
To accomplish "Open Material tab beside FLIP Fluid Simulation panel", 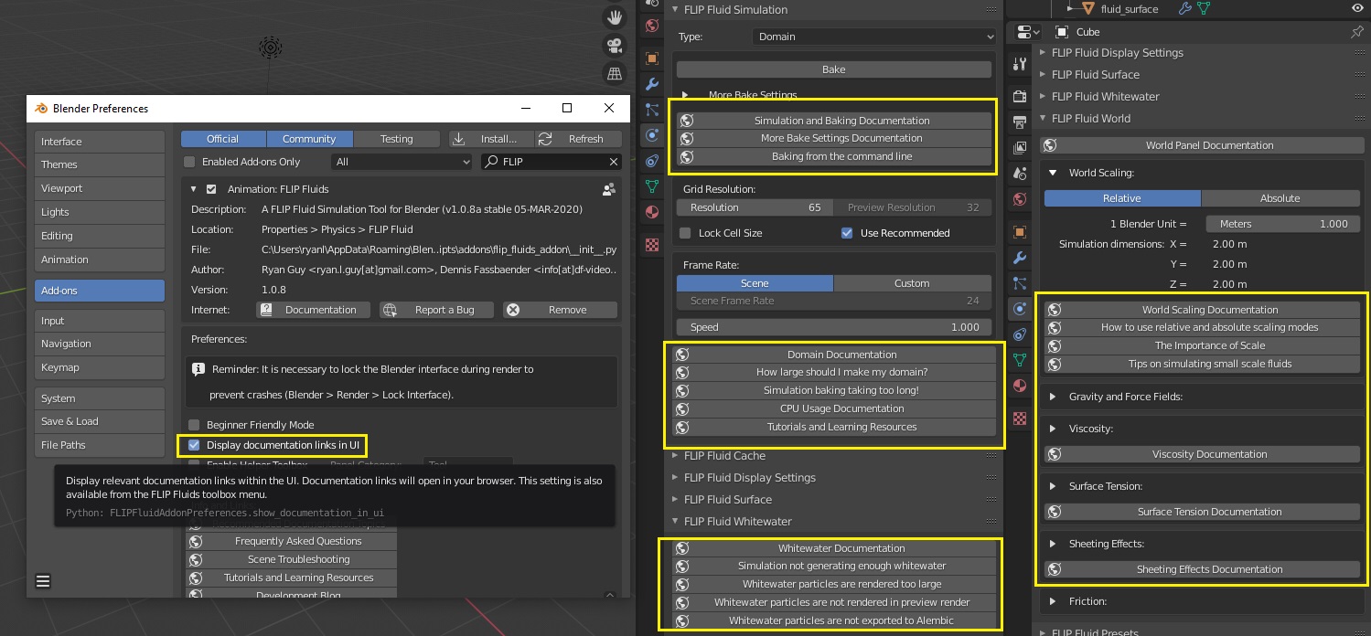I will point(652,212).
